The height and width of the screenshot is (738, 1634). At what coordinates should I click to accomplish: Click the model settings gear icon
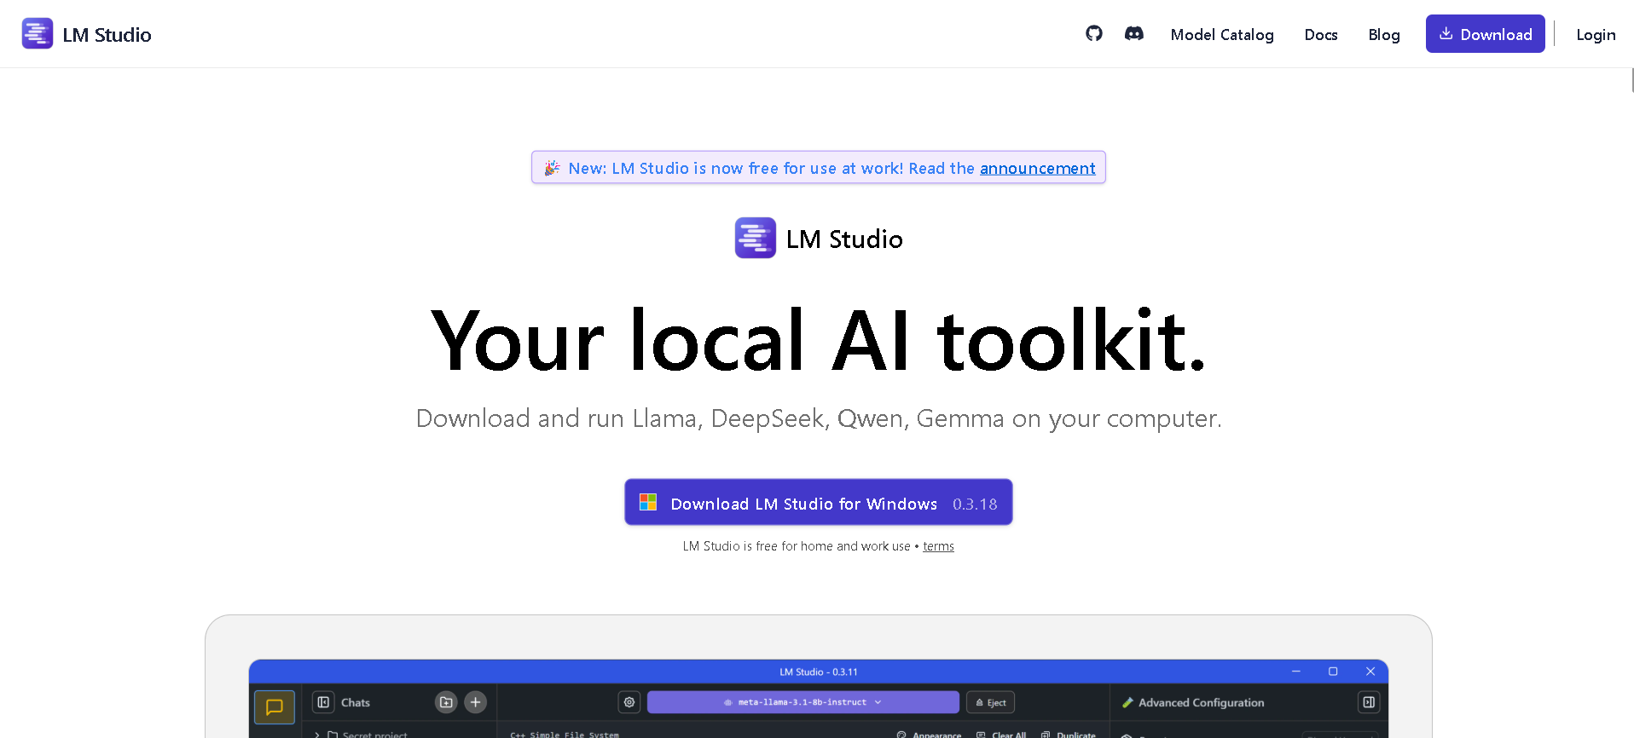[629, 702]
